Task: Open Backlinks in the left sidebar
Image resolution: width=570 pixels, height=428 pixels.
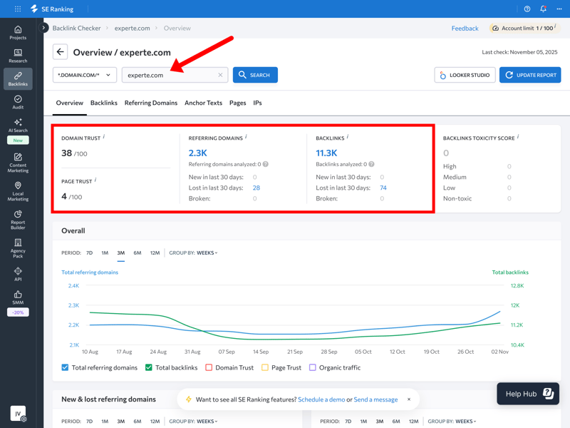Action: [18, 78]
